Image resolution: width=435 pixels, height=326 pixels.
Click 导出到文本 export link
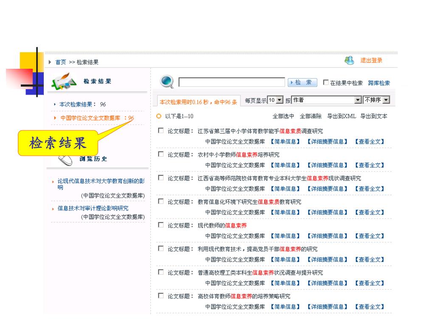pos(374,116)
